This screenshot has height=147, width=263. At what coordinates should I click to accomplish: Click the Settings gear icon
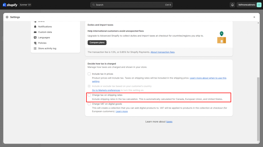[7, 17]
